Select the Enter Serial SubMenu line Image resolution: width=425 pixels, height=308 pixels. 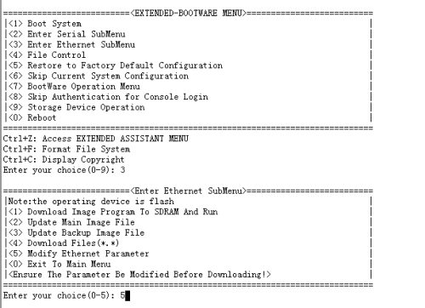tap(66, 34)
